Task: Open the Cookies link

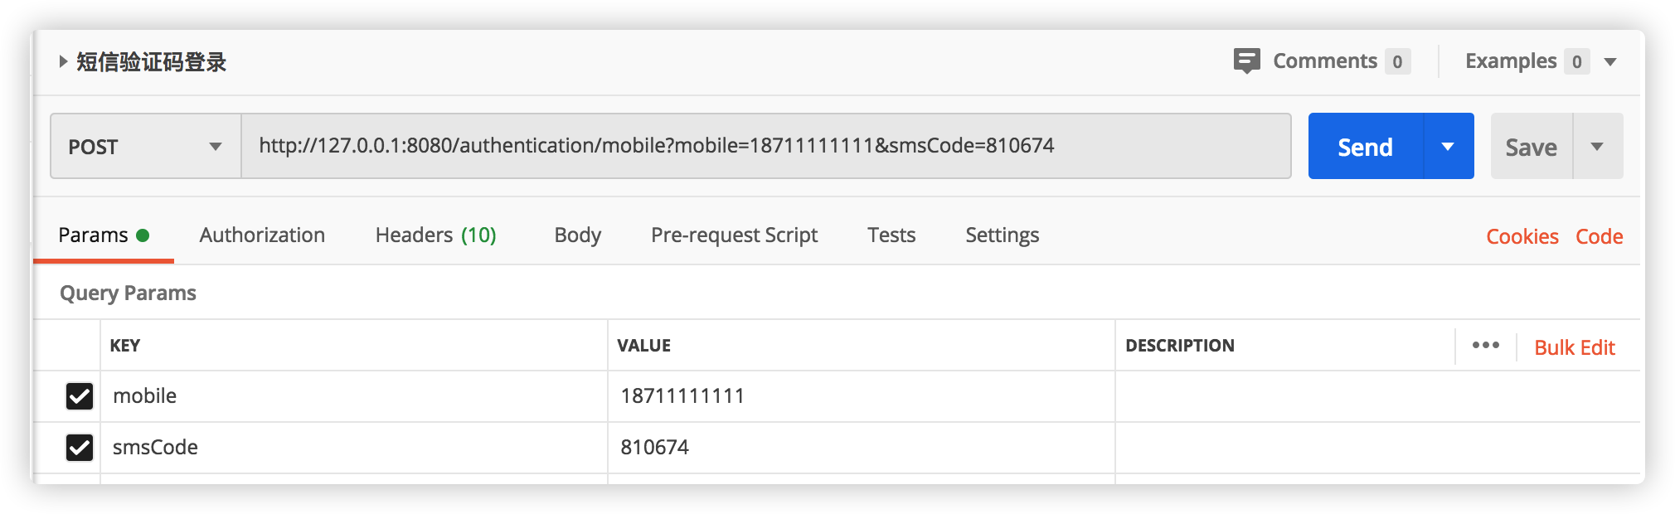Action: click(x=1522, y=237)
